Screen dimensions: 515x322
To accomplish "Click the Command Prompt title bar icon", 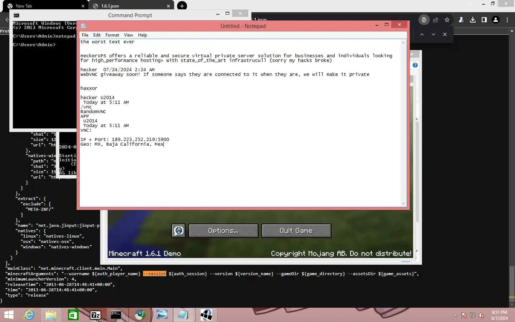I will click(16, 15).
